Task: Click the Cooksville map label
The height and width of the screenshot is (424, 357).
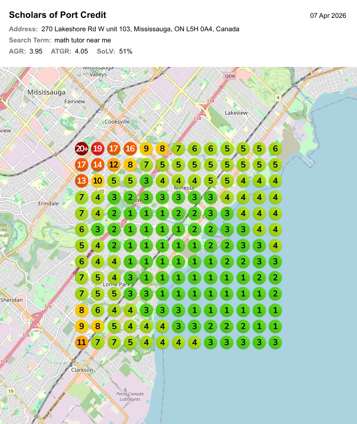Action: click(x=117, y=121)
